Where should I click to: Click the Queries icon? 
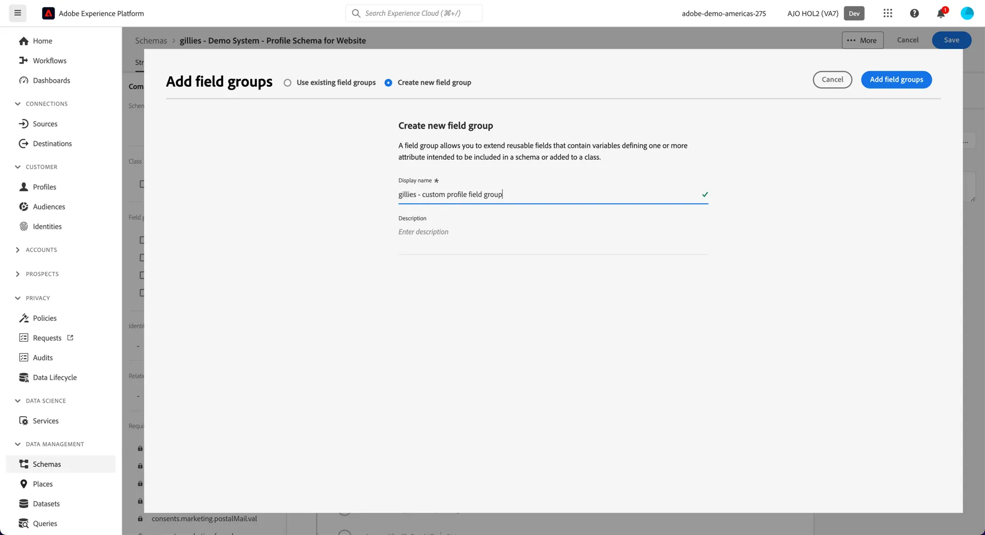24,524
